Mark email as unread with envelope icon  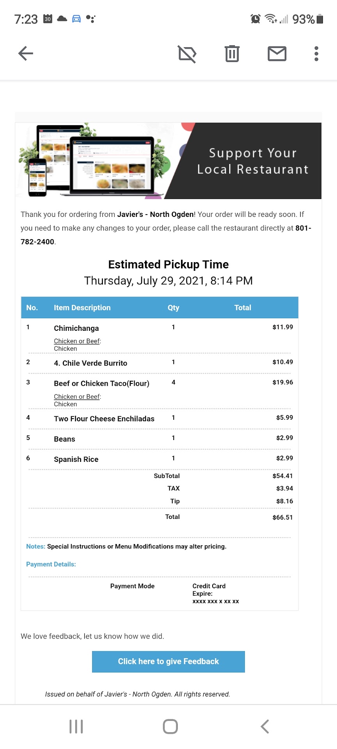point(277,53)
